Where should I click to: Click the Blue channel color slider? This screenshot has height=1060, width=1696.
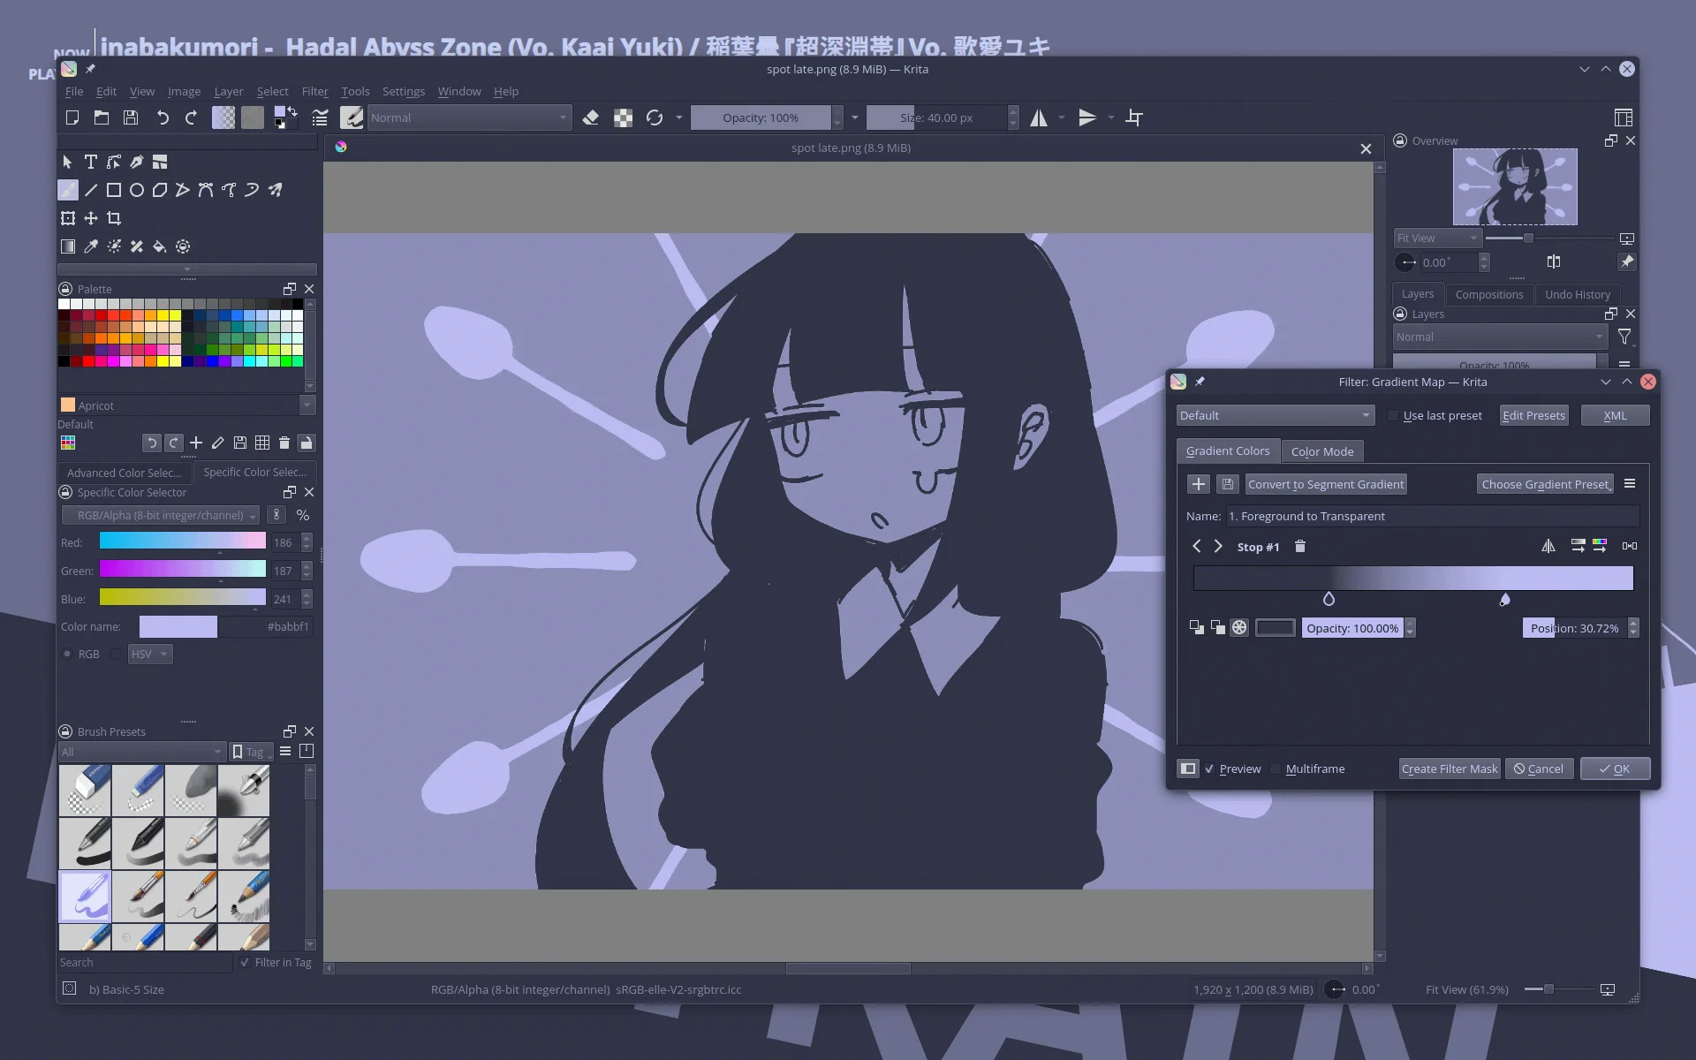(x=182, y=598)
